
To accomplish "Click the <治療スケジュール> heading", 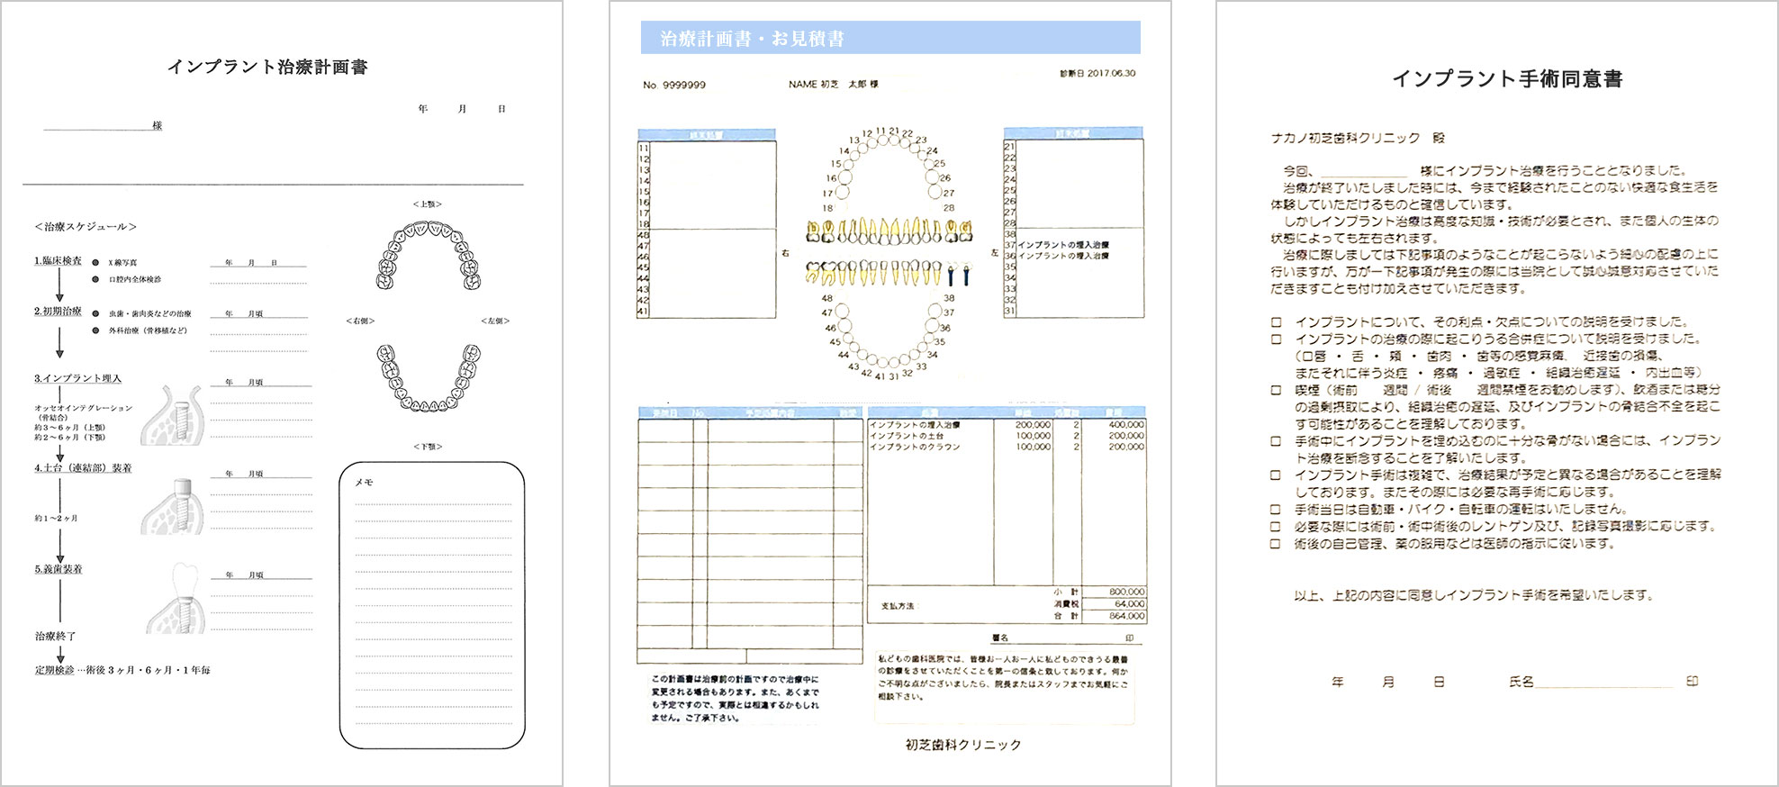I will tap(86, 227).
